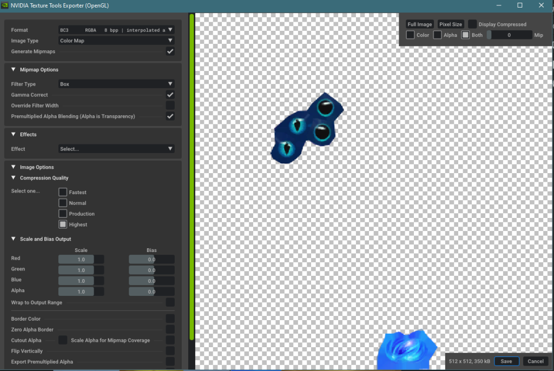Viewport: 554px width, 371px height.
Task: Collapse the Mipmap Options section
Action: 14,70
